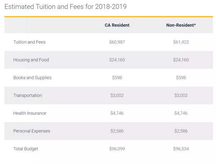
Task: Click the Total Budget row label
Action: click(26, 149)
